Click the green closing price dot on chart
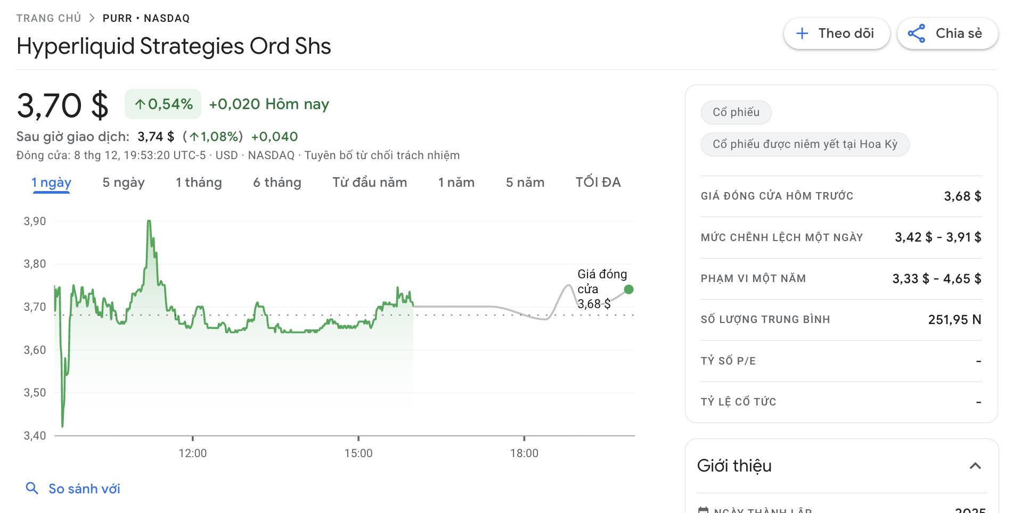Image resolution: width=1013 pixels, height=513 pixels. tap(628, 289)
